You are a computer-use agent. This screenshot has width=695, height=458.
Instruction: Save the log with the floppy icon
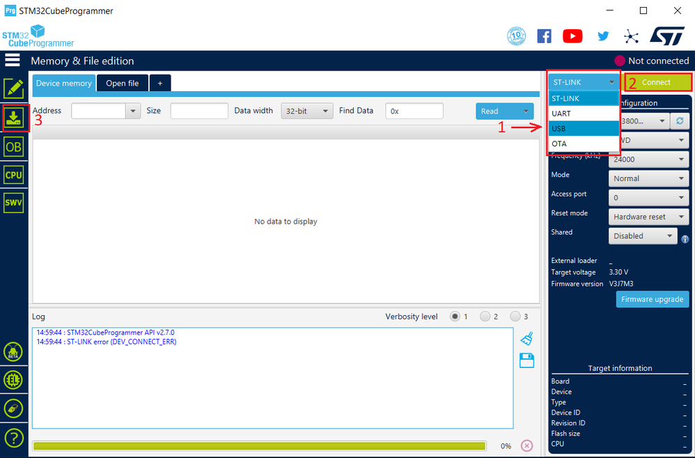[x=526, y=361]
